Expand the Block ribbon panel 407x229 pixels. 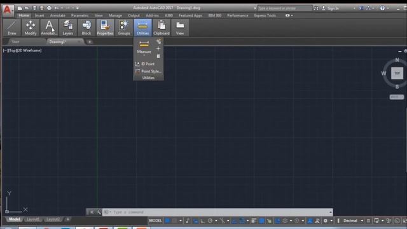point(86,28)
